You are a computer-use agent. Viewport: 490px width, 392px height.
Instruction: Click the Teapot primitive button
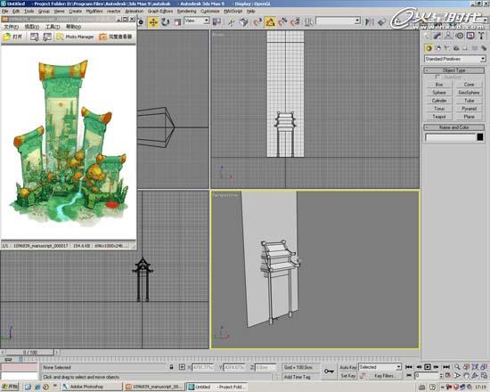(x=439, y=117)
